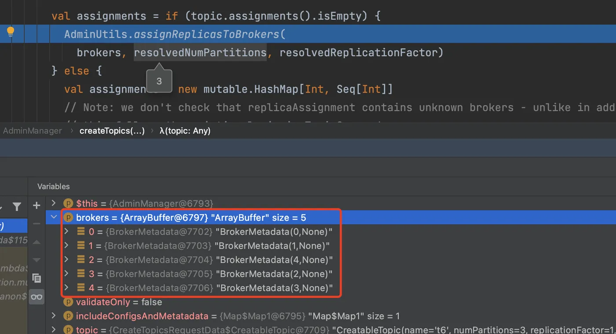Click the parameter icon beside validateOnly
The height and width of the screenshot is (334, 616).
pyautogui.click(x=68, y=302)
